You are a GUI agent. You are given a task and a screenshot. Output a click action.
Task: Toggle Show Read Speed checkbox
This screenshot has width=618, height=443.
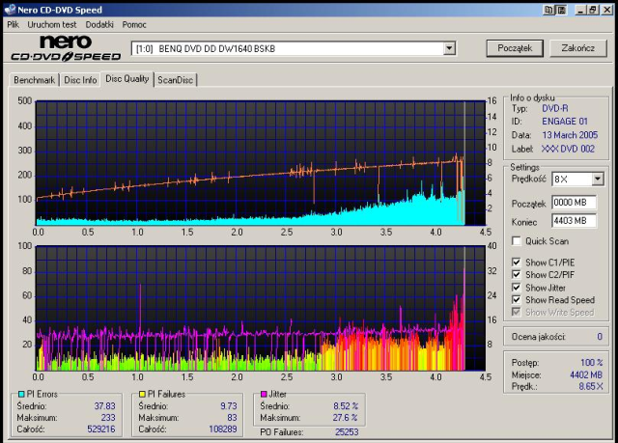[x=517, y=299]
